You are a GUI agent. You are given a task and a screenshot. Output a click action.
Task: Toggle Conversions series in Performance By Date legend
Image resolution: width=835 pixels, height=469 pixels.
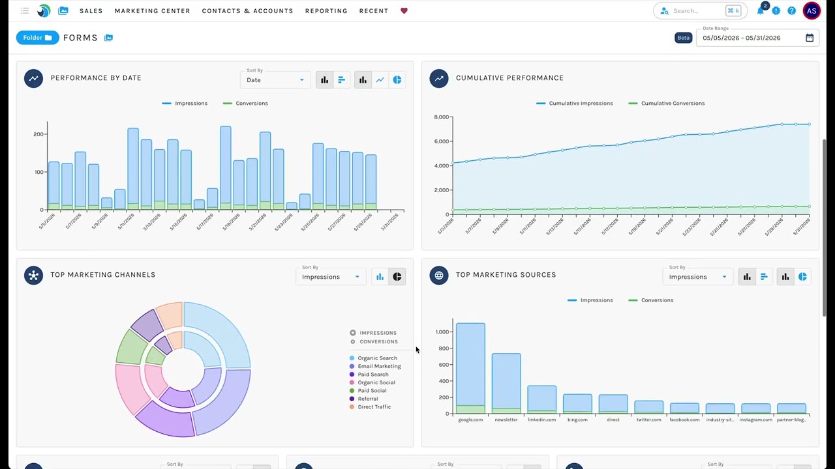point(245,104)
